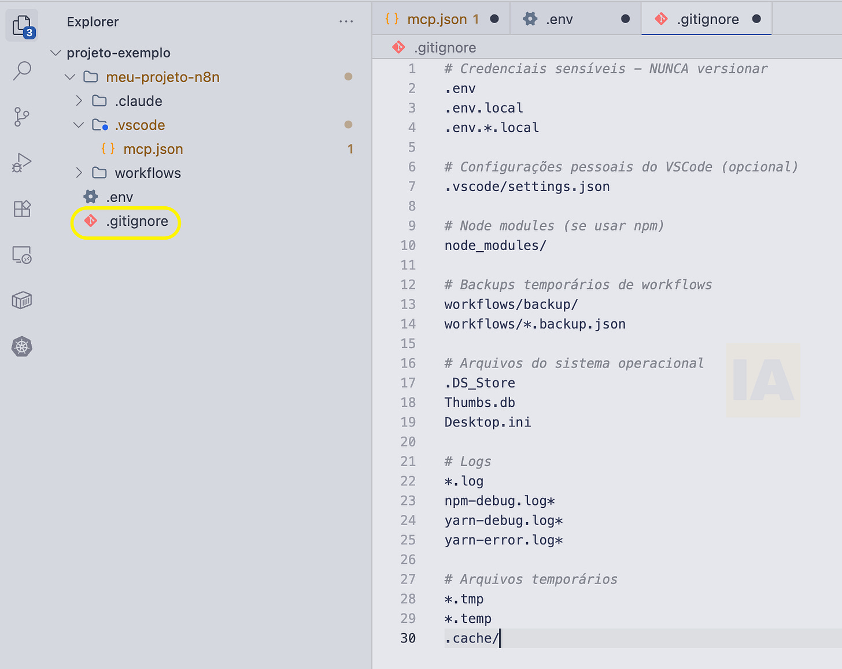Open the Extensions marketplace view
This screenshot has height=669, width=842.
pos(21,209)
